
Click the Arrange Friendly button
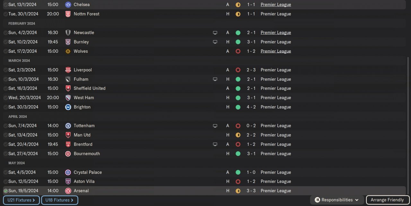(x=387, y=200)
